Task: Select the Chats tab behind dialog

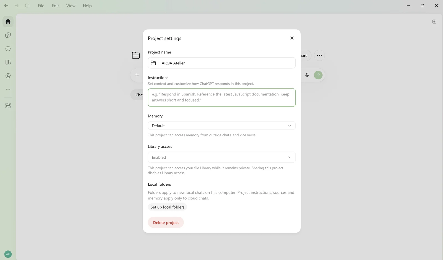Action: (x=137, y=95)
